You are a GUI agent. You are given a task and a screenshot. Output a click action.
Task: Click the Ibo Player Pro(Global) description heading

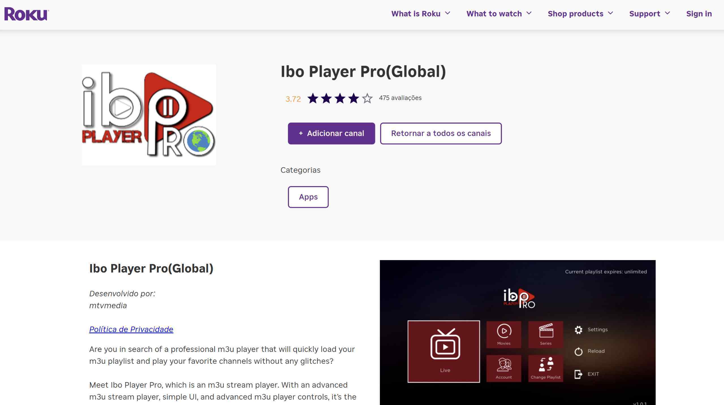(151, 269)
